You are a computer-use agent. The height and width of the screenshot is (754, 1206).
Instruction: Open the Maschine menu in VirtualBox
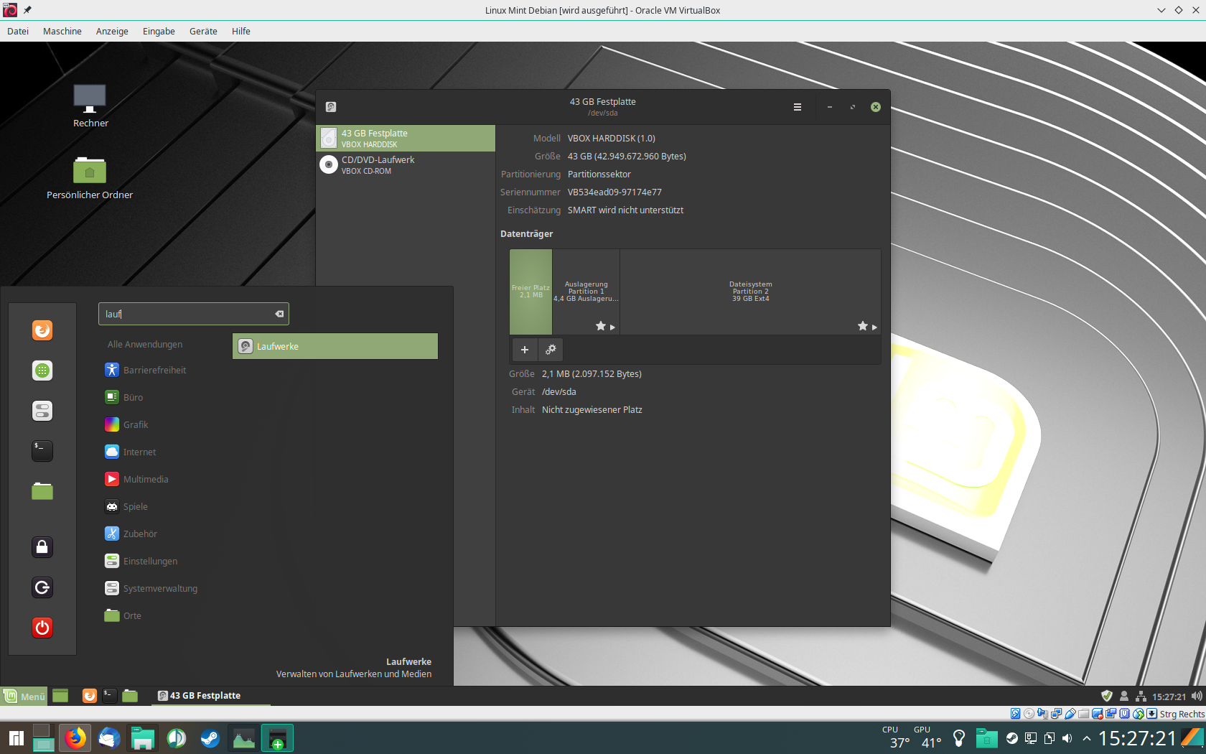[62, 32]
